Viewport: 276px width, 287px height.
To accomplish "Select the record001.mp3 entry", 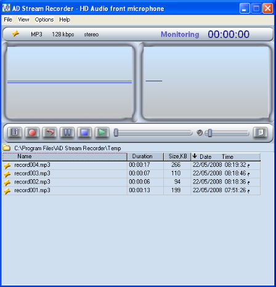I will pyautogui.click(x=131, y=190).
